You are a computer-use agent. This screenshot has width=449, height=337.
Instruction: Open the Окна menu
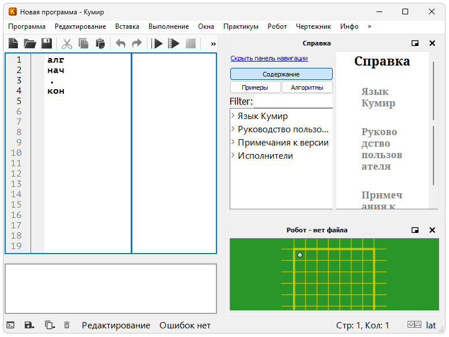coord(206,26)
